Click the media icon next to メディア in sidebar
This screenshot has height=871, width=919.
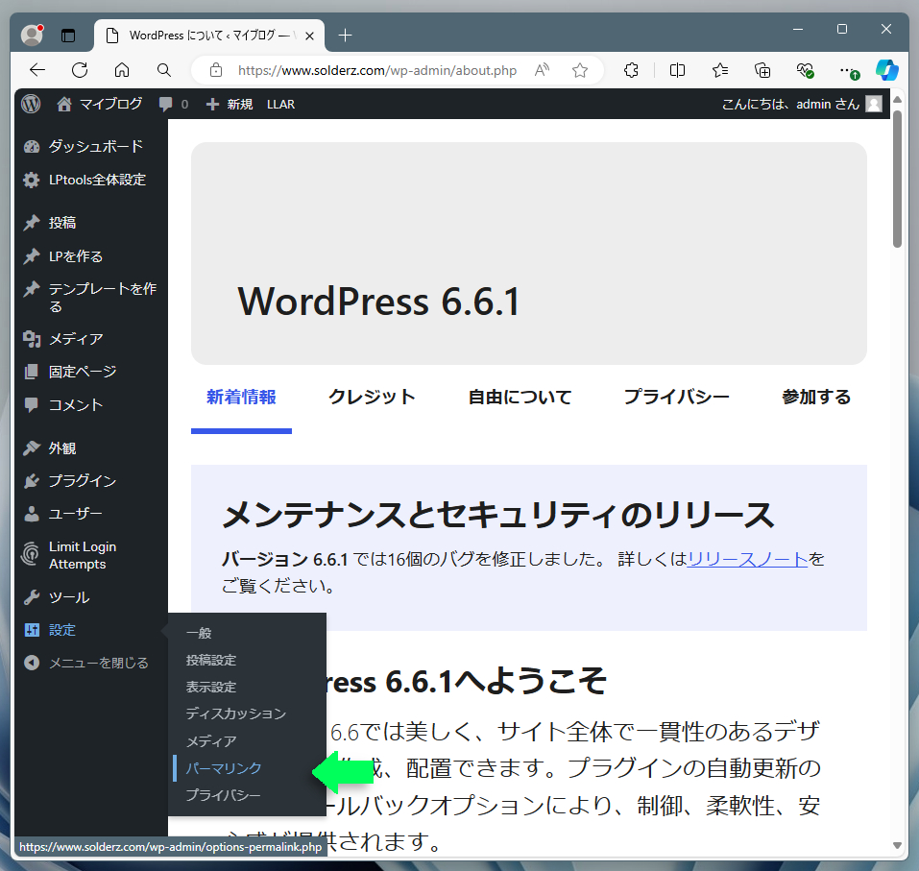[31, 339]
